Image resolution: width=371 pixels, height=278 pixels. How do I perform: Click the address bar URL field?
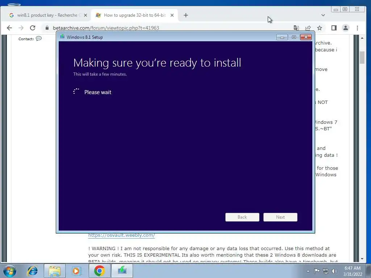(166, 28)
